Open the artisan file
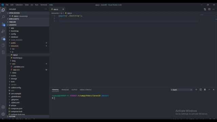The image size is (217, 122). point(28,105)
